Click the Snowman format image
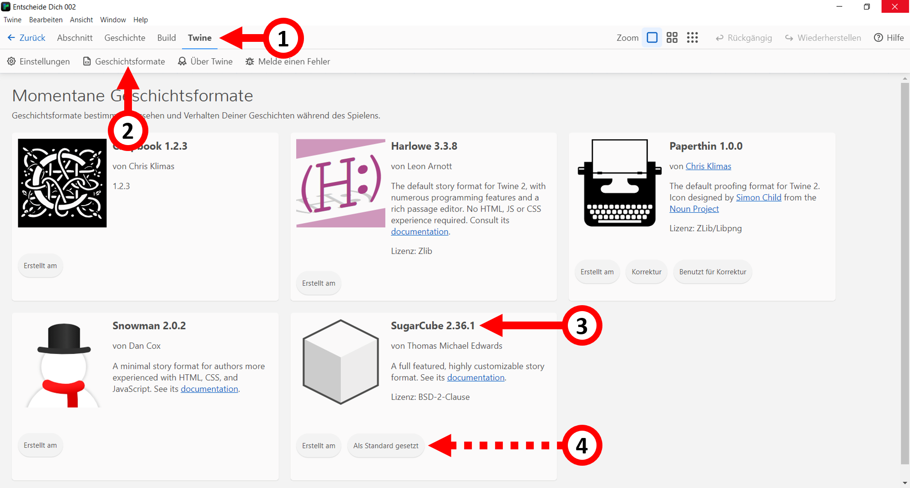 [63, 365]
